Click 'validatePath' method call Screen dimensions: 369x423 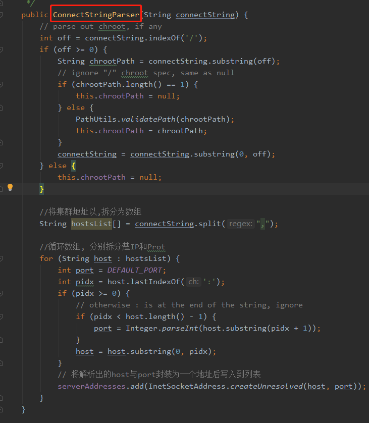tap(148, 119)
